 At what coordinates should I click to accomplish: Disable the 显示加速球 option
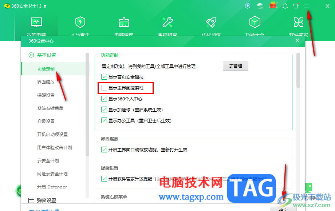point(104,110)
